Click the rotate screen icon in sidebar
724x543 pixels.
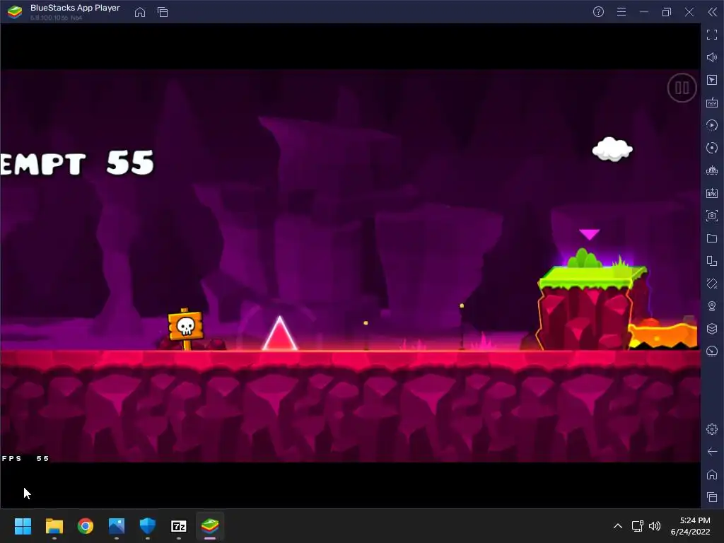point(712,261)
